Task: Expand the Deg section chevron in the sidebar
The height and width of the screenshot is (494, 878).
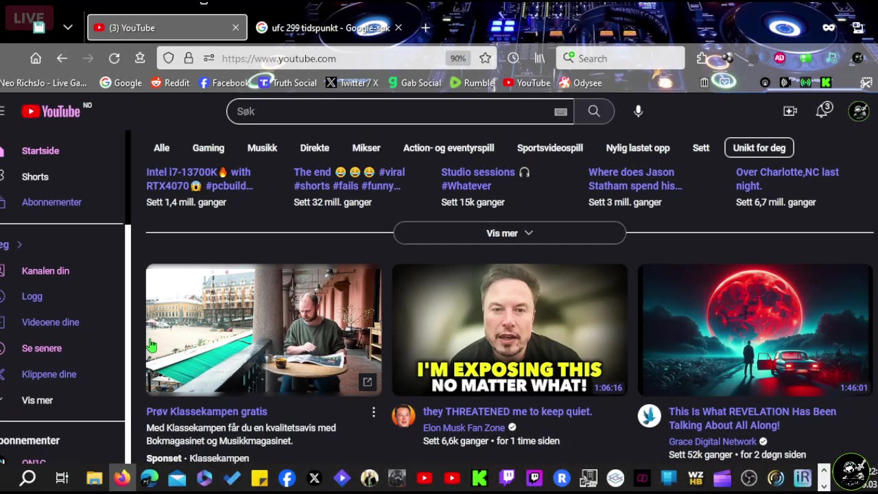Action: pyautogui.click(x=19, y=245)
